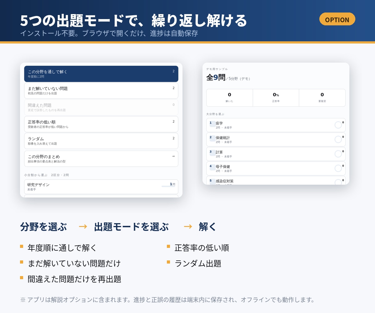Open '疫学' category row

point(276,125)
